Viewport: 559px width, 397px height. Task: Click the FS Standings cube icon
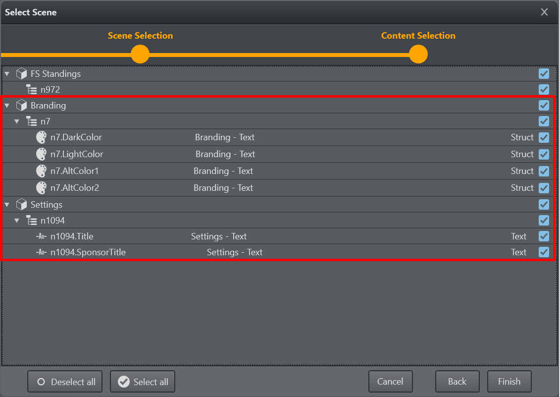(21, 74)
